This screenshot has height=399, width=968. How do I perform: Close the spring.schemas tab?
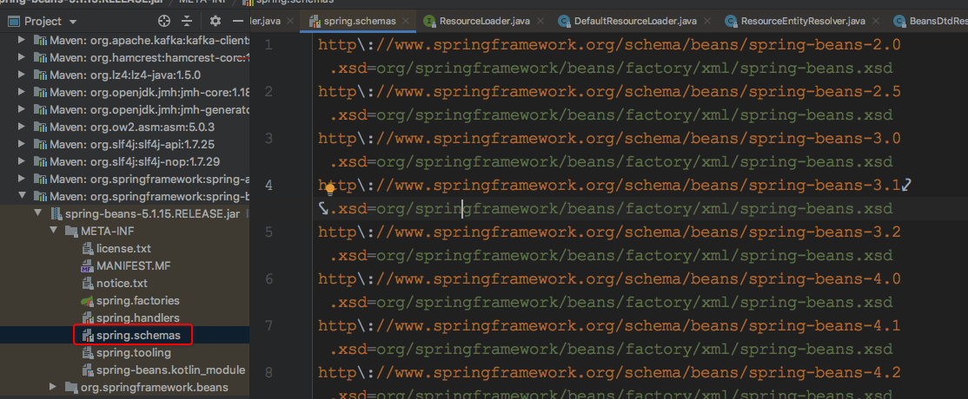(x=406, y=21)
